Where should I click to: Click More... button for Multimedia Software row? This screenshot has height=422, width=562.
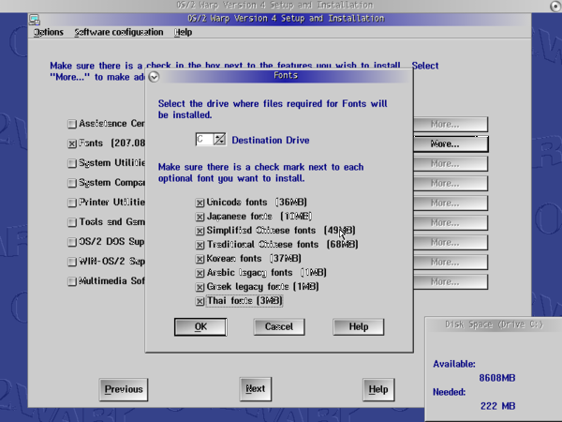(x=451, y=281)
